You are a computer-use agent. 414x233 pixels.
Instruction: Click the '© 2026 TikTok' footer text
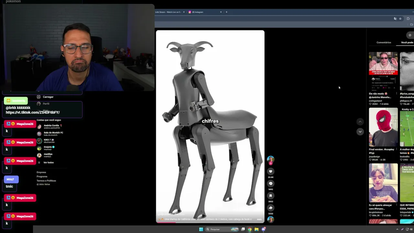(43, 184)
